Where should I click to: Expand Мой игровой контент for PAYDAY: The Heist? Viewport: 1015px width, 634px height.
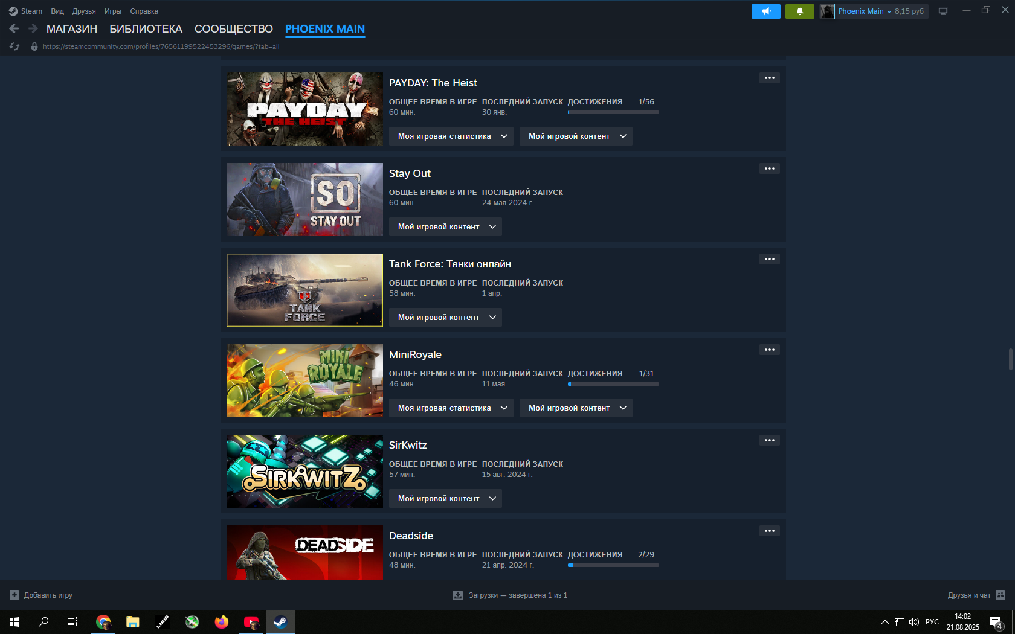coord(576,136)
